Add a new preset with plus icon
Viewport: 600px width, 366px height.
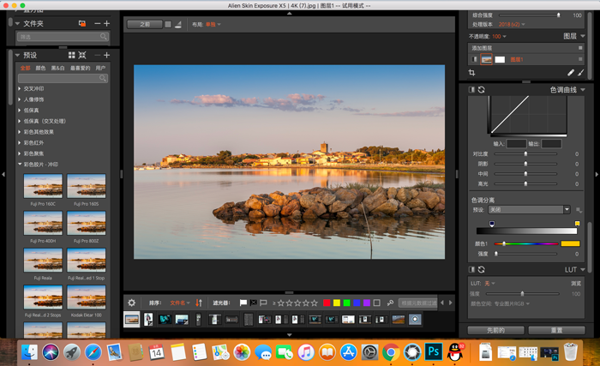coord(106,56)
